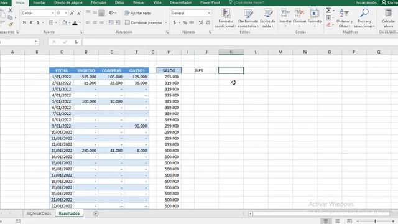
Task: Switch to Page Break Preview icon
Action: click(x=349, y=221)
